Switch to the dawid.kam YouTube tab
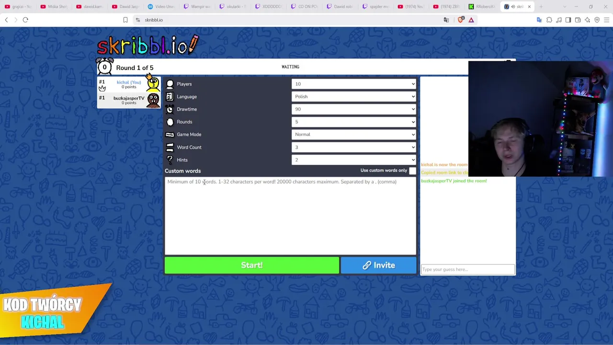 point(90,7)
